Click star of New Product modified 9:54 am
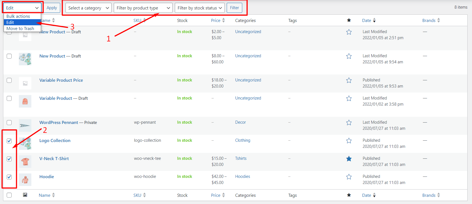The height and width of the screenshot is (204, 472). coord(349,56)
